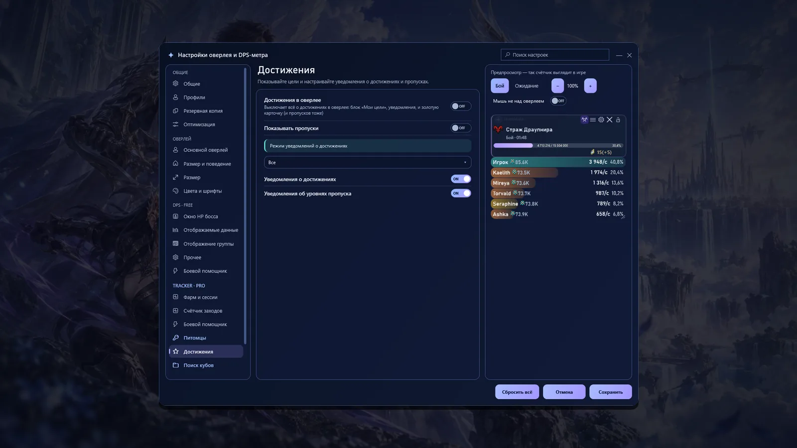Open the Все notification mode dropdown
The height and width of the screenshot is (448, 797).
368,162
